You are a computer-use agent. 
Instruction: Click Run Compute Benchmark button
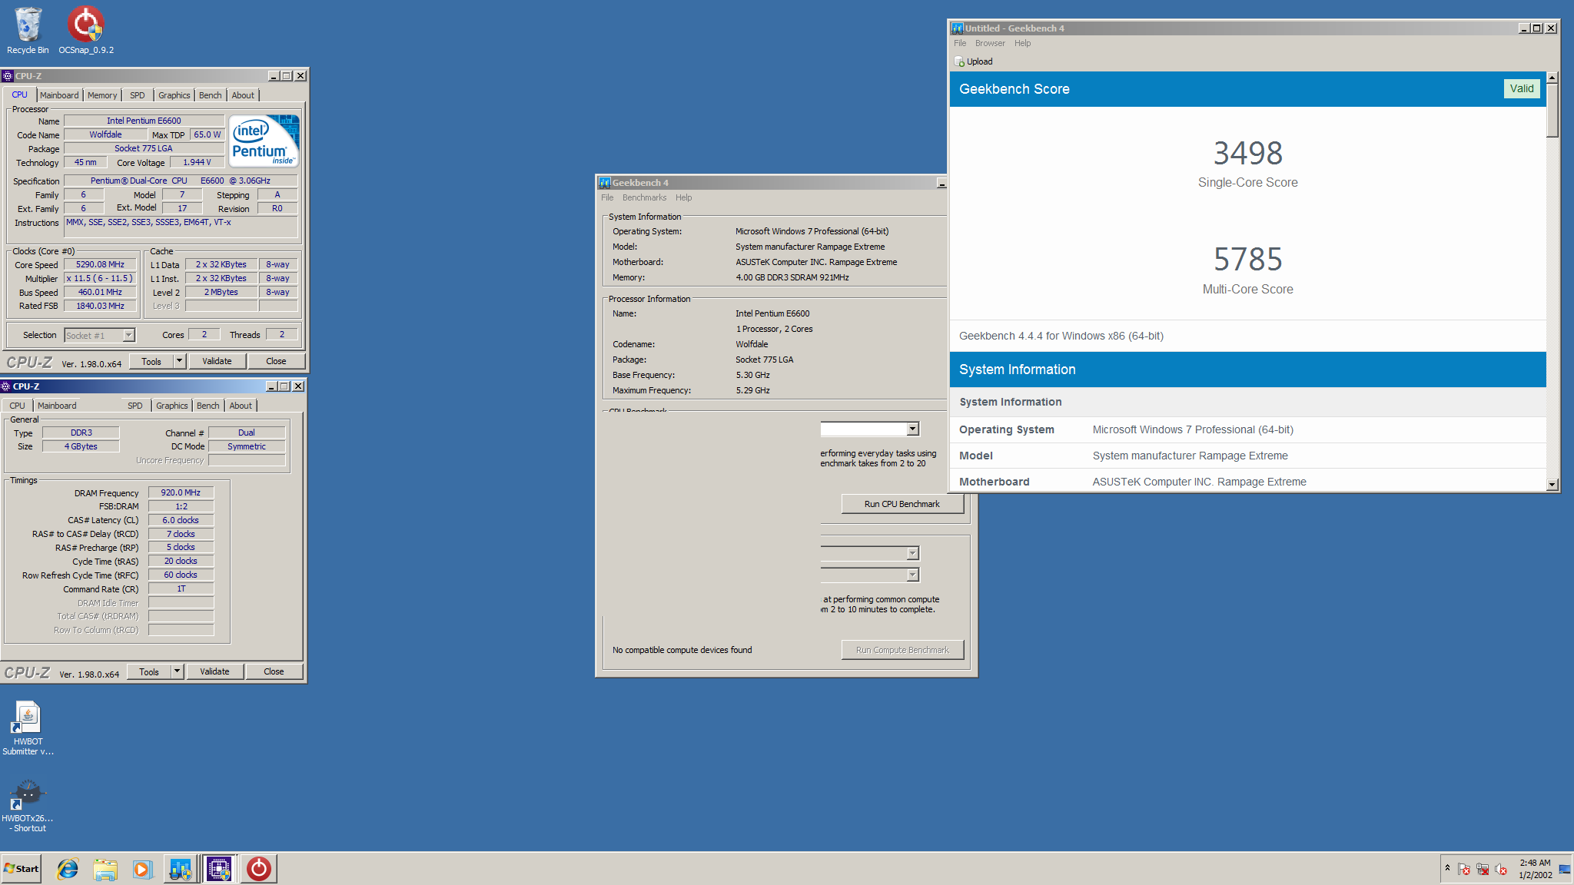[x=902, y=650]
